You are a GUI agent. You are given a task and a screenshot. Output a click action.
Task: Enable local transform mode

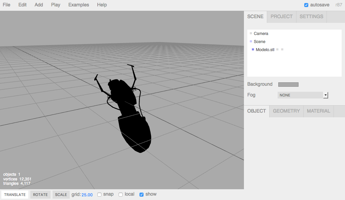(x=120, y=194)
